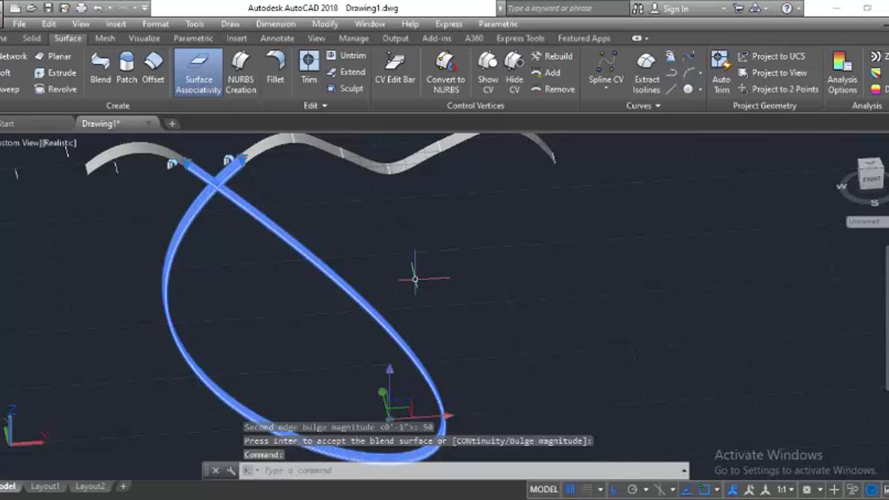This screenshot has width=889, height=500.
Task: Select the Extrude surface tool
Action: pyautogui.click(x=55, y=73)
